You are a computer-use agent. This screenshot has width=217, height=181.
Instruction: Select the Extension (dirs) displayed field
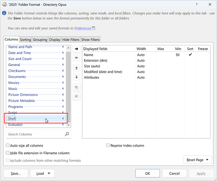(x=146, y=60)
